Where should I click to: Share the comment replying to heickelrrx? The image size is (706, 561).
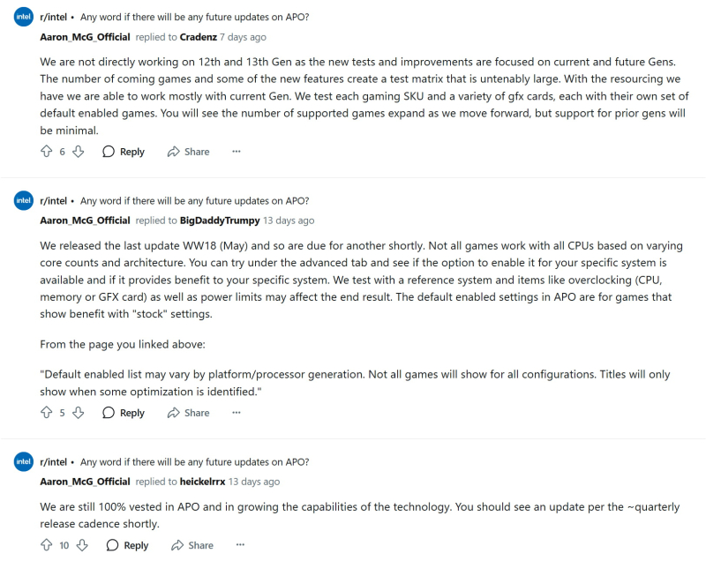192,545
